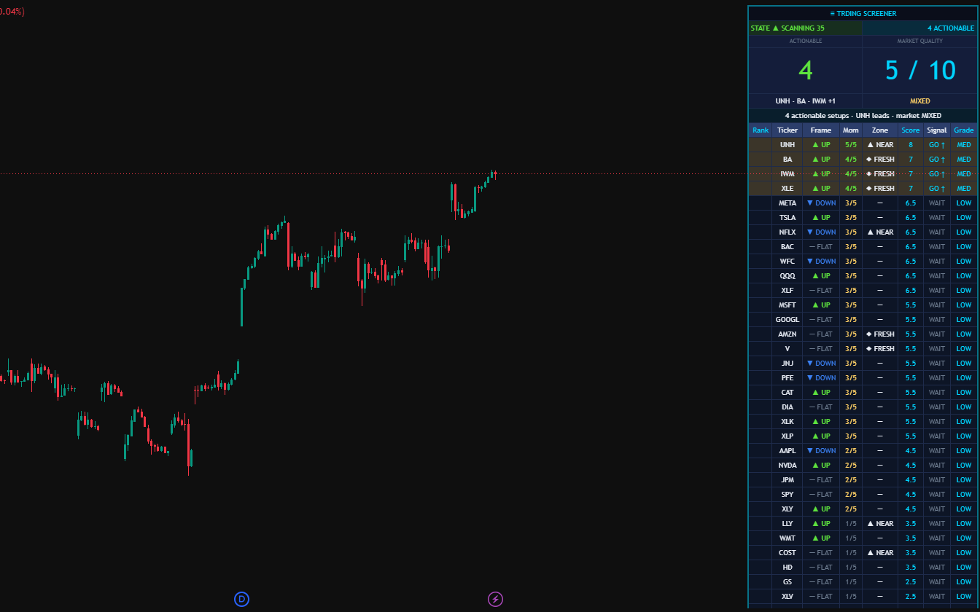
Task: Click the LOW grade in the GS row
Action: (964, 582)
